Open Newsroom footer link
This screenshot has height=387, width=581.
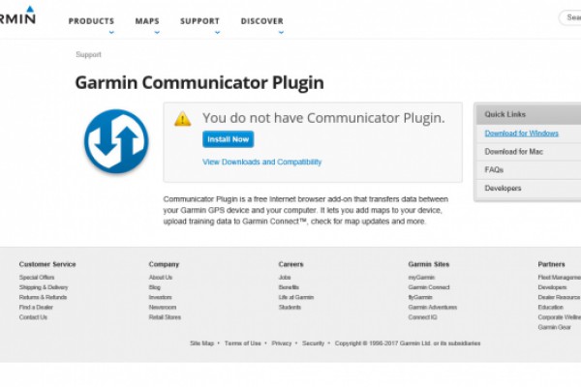(163, 308)
